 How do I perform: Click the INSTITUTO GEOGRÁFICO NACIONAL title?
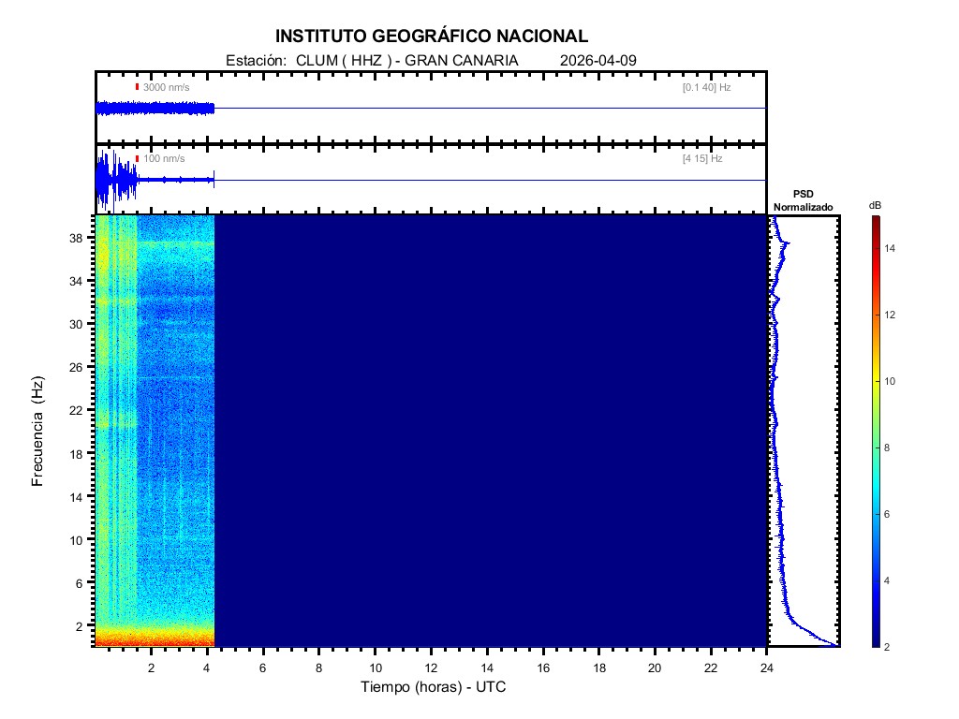pos(432,37)
